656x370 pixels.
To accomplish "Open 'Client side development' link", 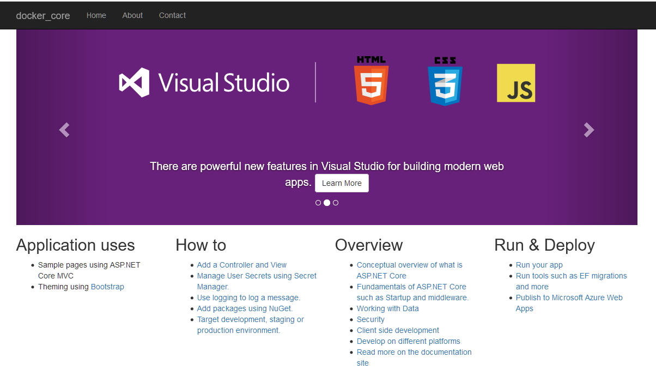I will (398, 330).
